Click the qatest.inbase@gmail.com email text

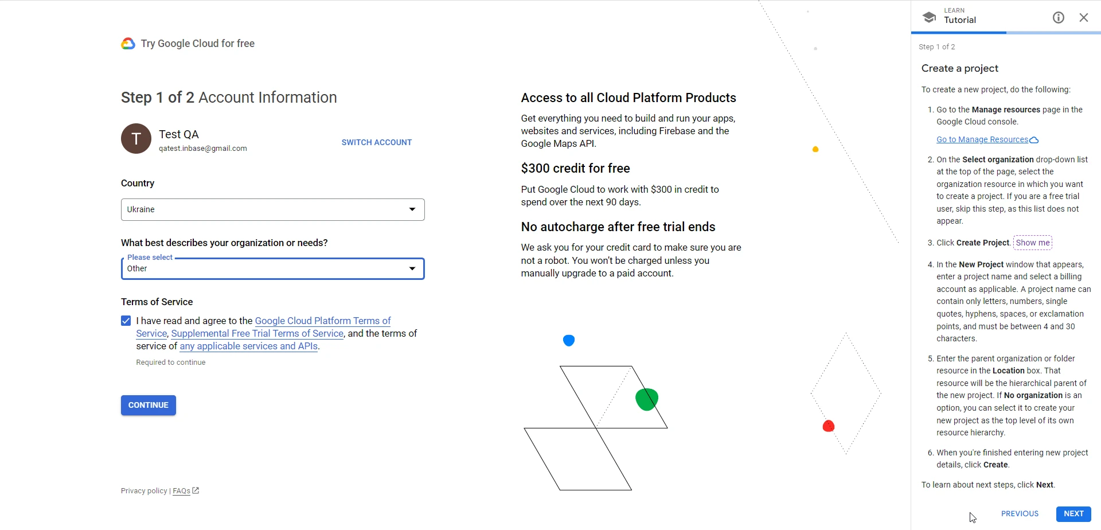pyautogui.click(x=203, y=149)
